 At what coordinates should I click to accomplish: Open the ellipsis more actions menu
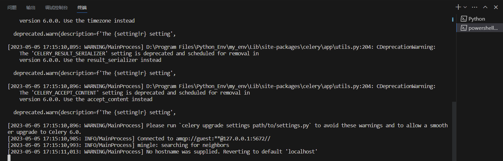(x=474, y=7)
